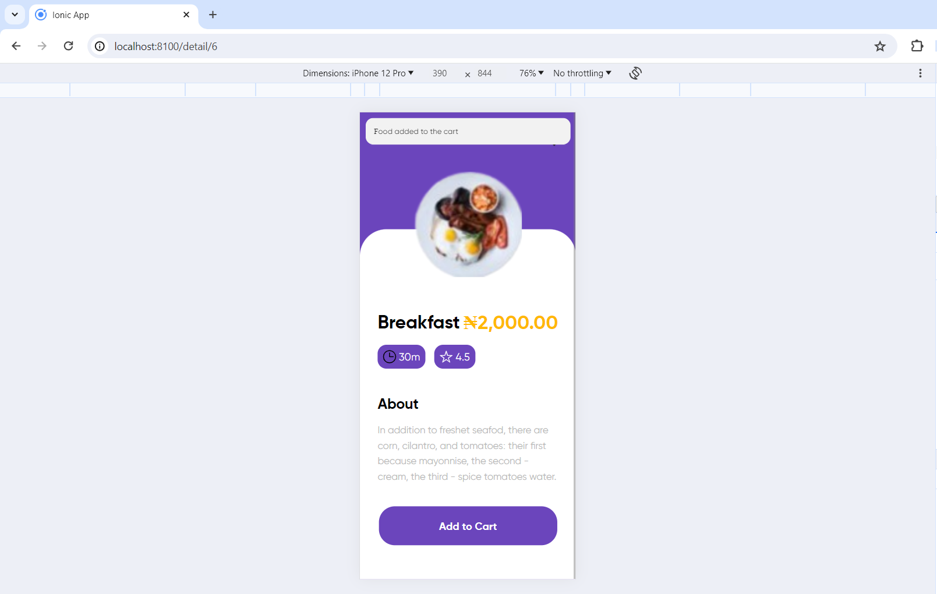Reload the current page
The height and width of the screenshot is (594, 937).
point(68,46)
